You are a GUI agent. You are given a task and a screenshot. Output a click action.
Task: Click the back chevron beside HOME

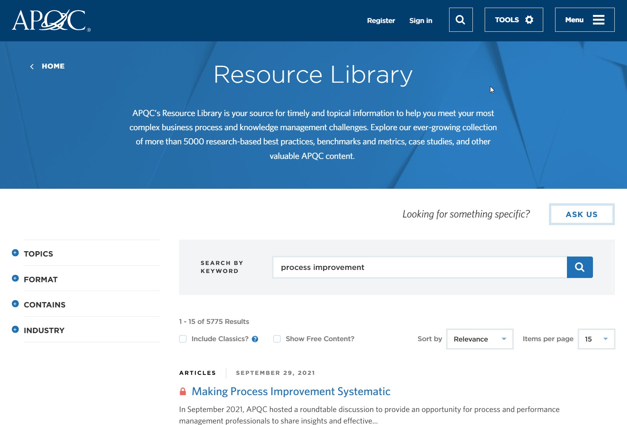coord(32,67)
